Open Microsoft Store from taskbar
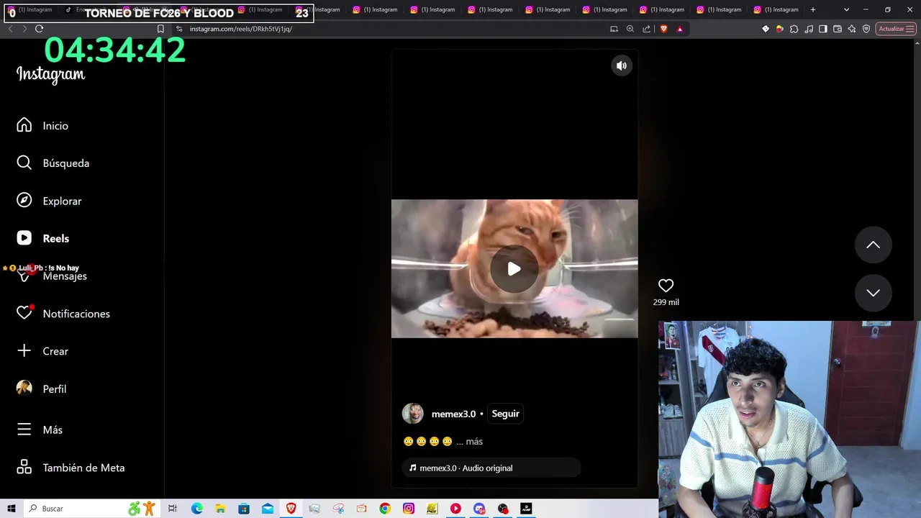The width and height of the screenshot is (921, 518). (244, 509)
